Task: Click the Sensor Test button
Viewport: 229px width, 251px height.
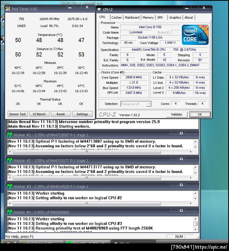Action: pos(18,114)
